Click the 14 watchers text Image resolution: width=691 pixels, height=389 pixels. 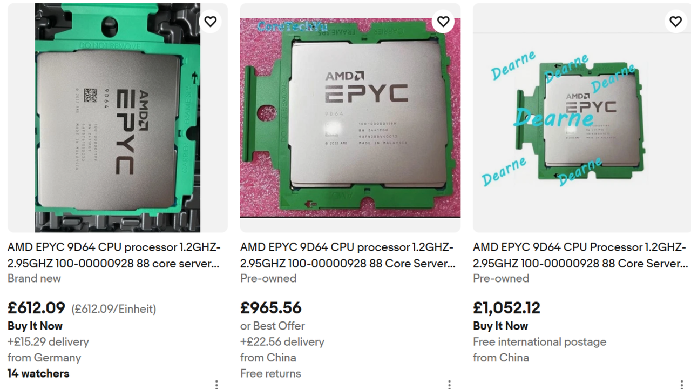click(38, 373)
